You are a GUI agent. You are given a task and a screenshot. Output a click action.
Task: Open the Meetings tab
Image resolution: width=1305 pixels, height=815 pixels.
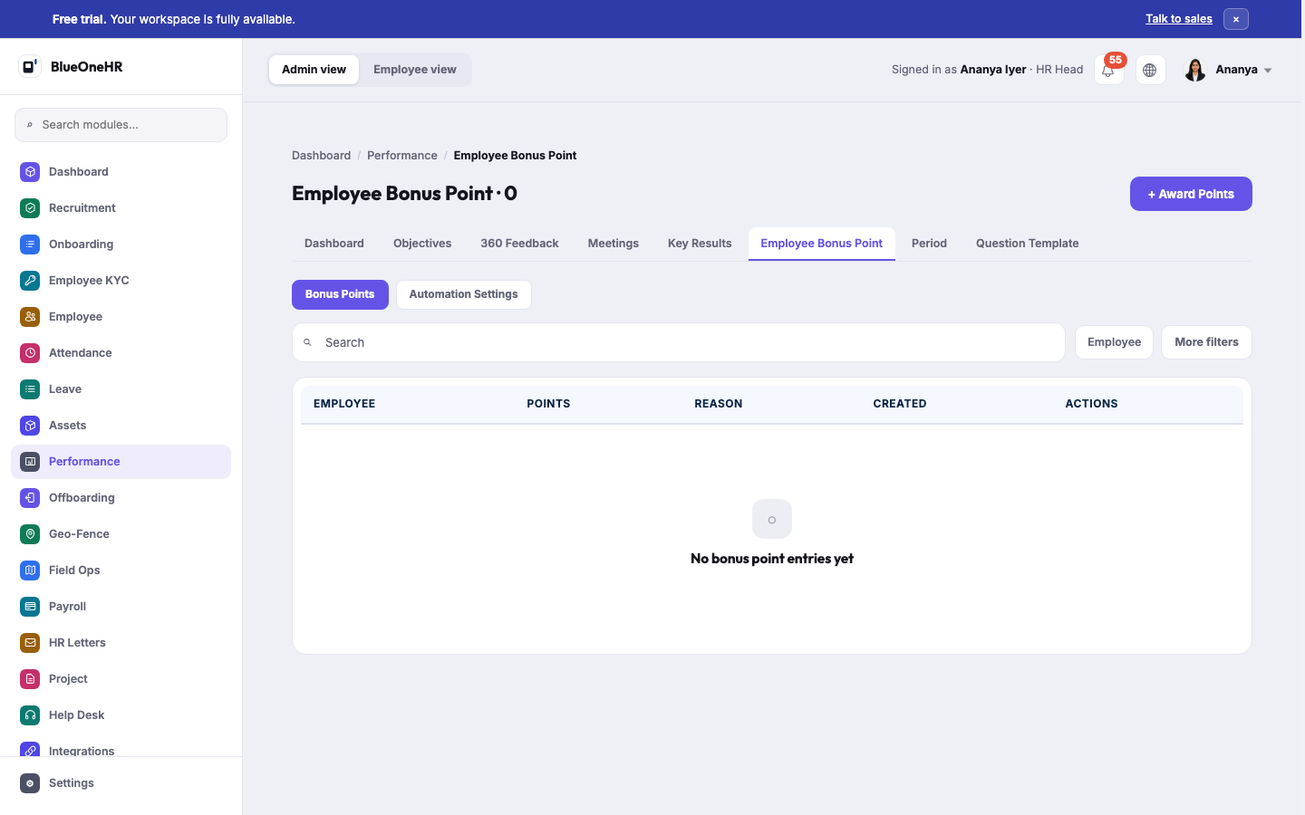pyautogui.click(x=613, y=244)
